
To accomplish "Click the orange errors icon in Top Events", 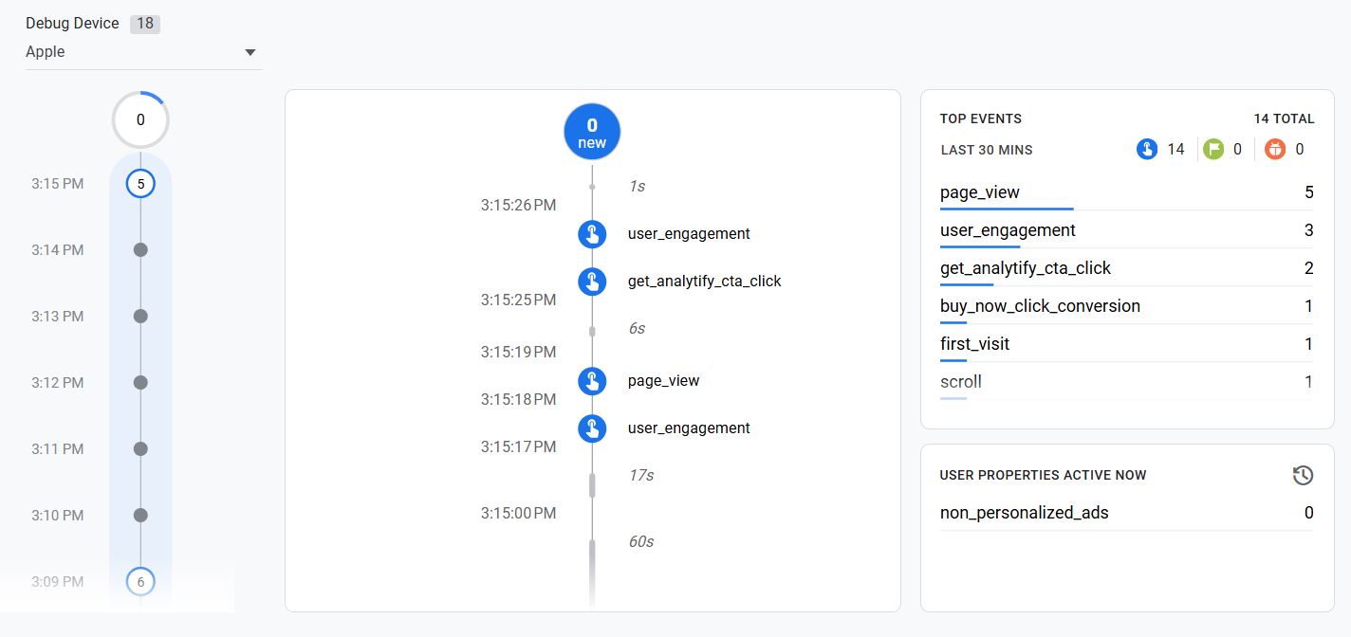I will pyautogui.click(x=1275, y=149).
